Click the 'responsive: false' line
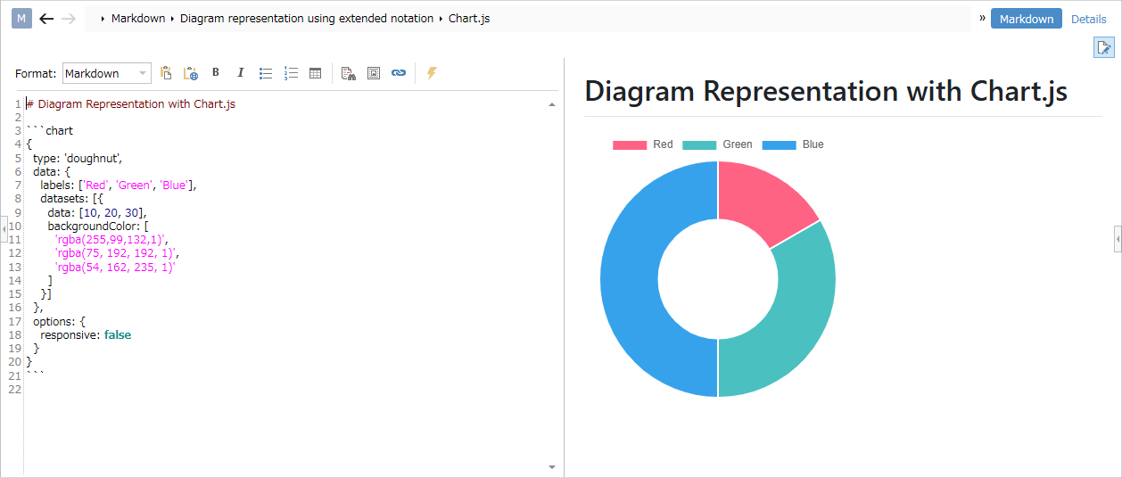This screenshot has width=1122, height=478. 86,334
